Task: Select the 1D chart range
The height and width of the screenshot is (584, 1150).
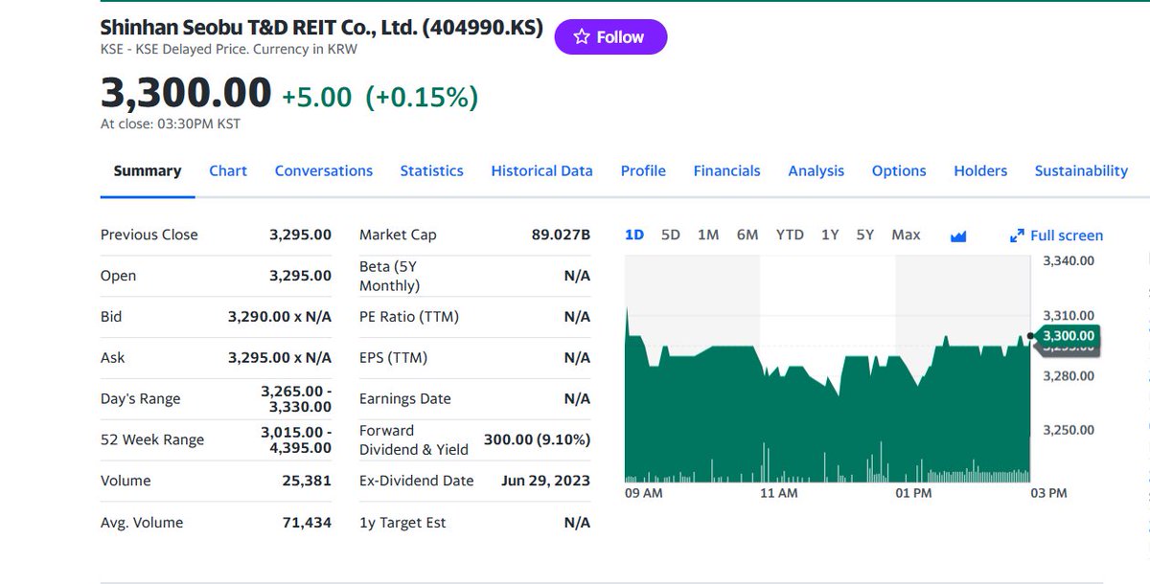Action: (x=634, y=235)
